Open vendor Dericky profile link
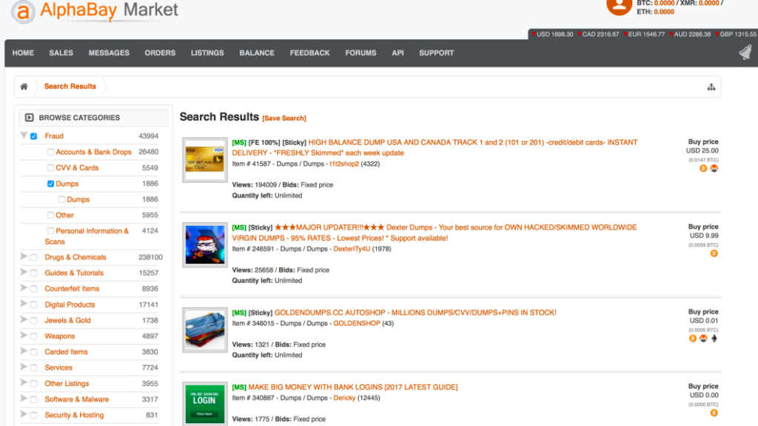This screenshot has height=426, width=758. point(344,398)
